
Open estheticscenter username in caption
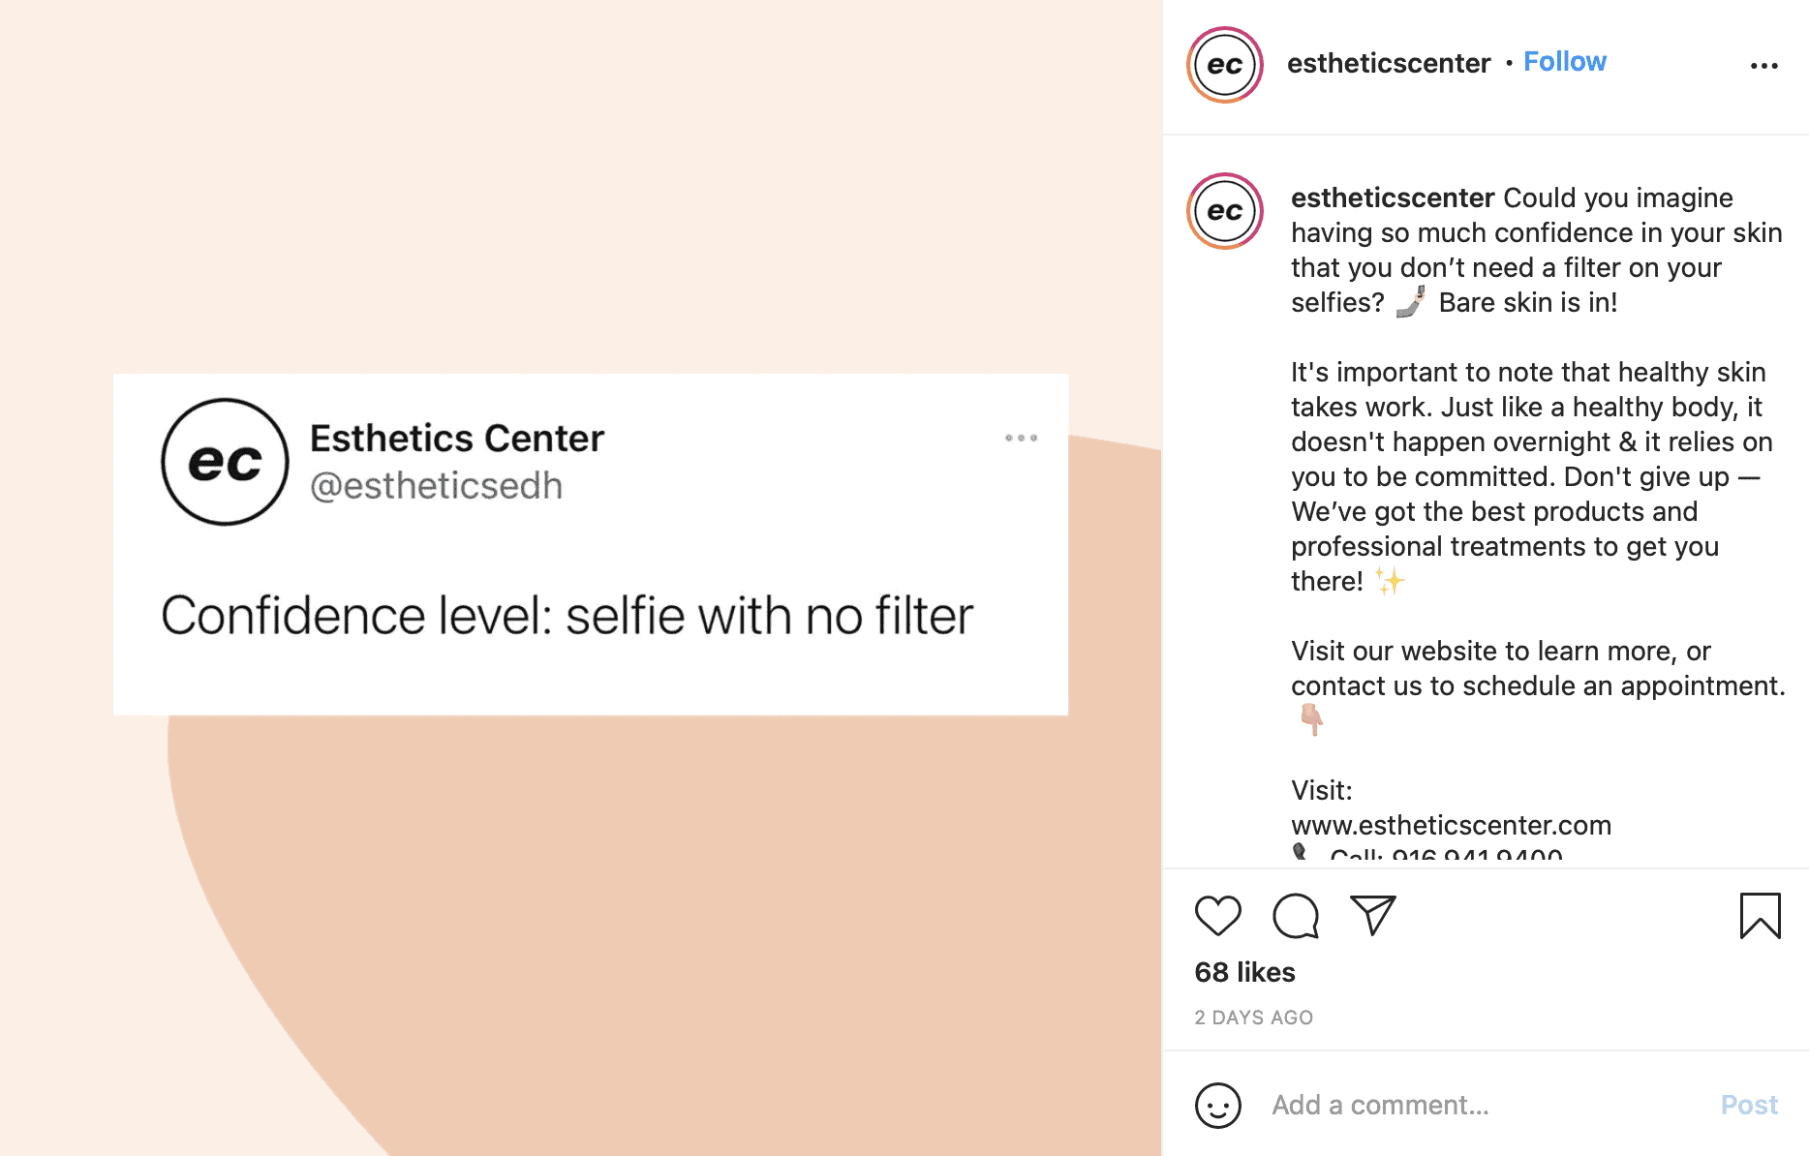tap(1392, 198)
